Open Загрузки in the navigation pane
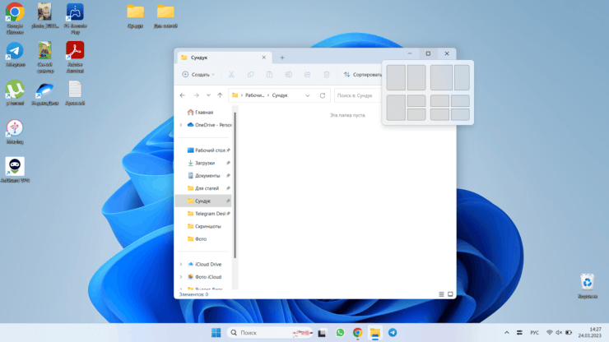Image resolution: width=609 pixels, height=342 pixels. [204, 163]
